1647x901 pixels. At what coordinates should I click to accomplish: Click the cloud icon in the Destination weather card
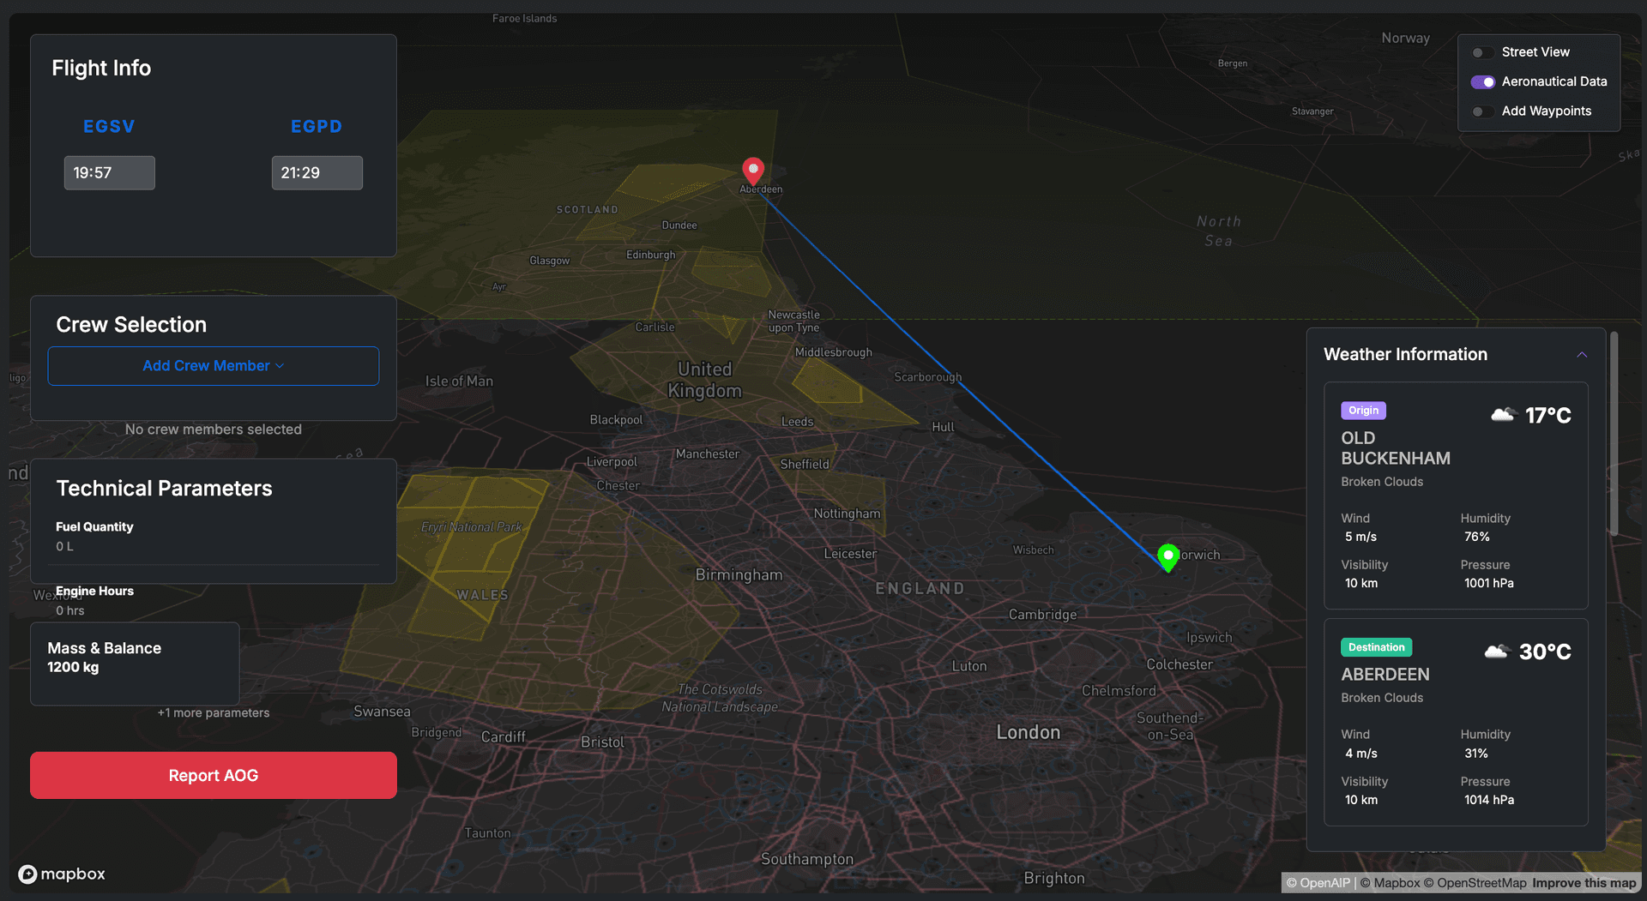[1496, 652]
